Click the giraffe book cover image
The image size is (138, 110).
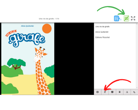(x=28, y=59)
